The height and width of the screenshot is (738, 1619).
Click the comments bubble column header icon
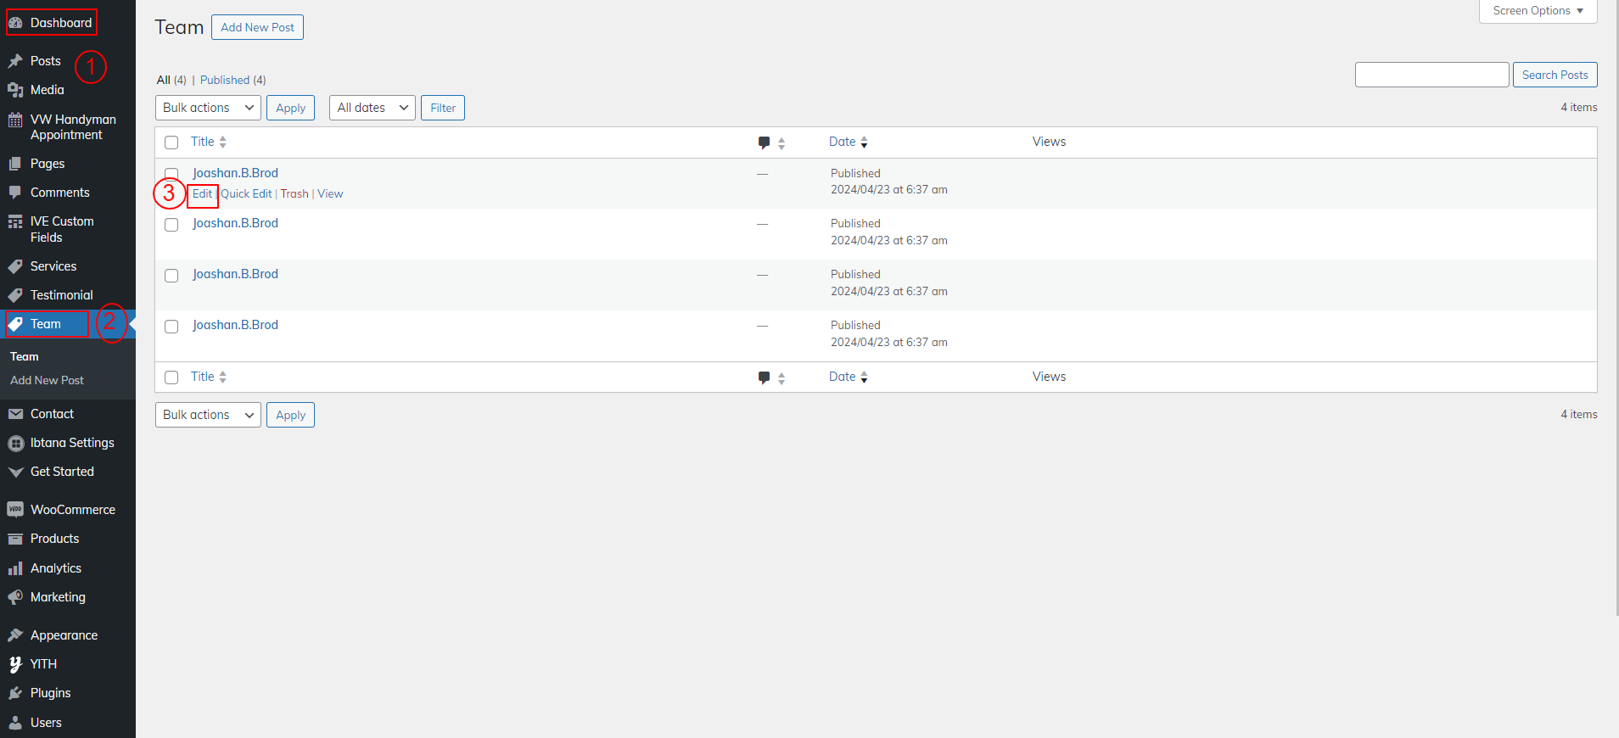[x=764, y=143]
